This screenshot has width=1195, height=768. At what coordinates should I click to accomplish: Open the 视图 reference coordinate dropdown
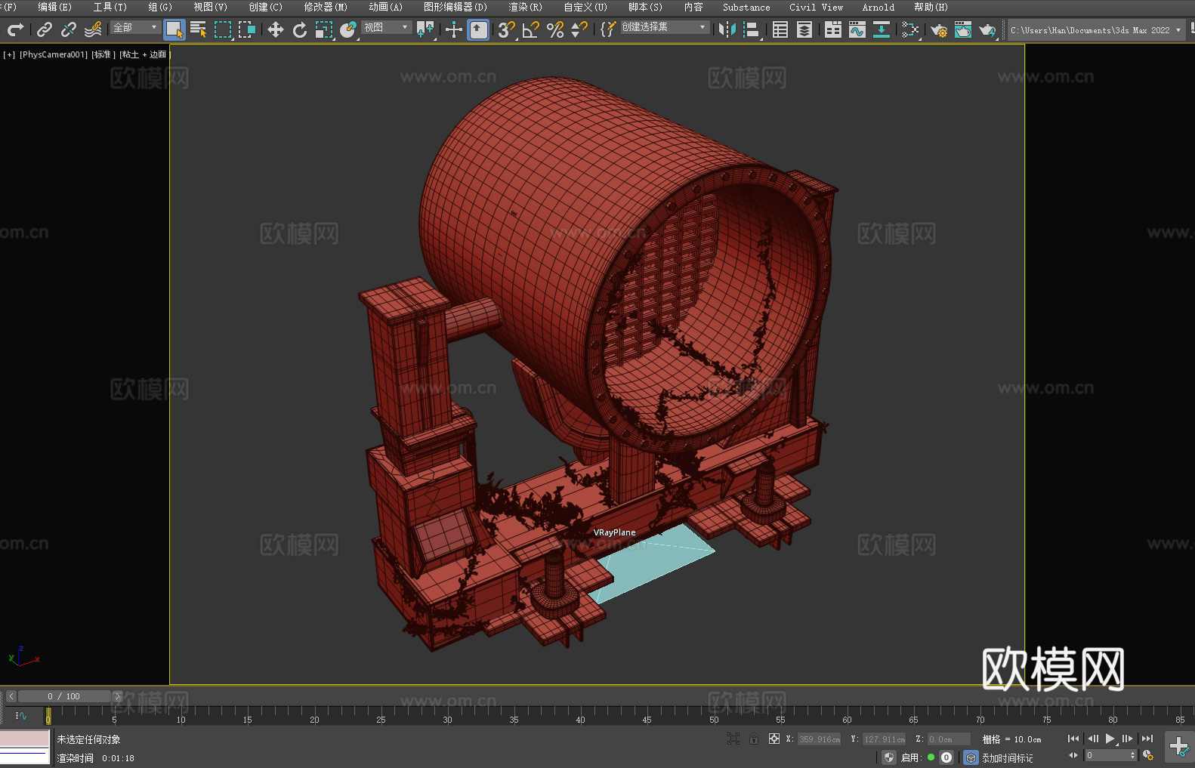pos(386,27)
